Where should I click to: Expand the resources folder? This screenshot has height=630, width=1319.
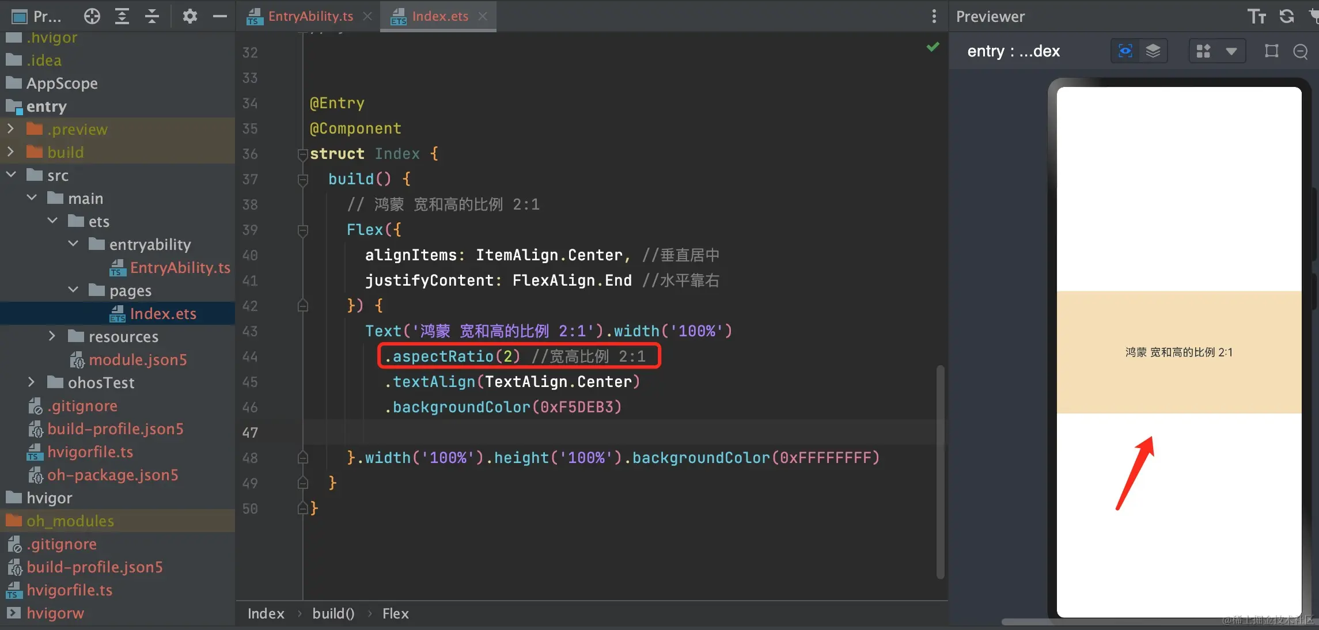point(52,336)
